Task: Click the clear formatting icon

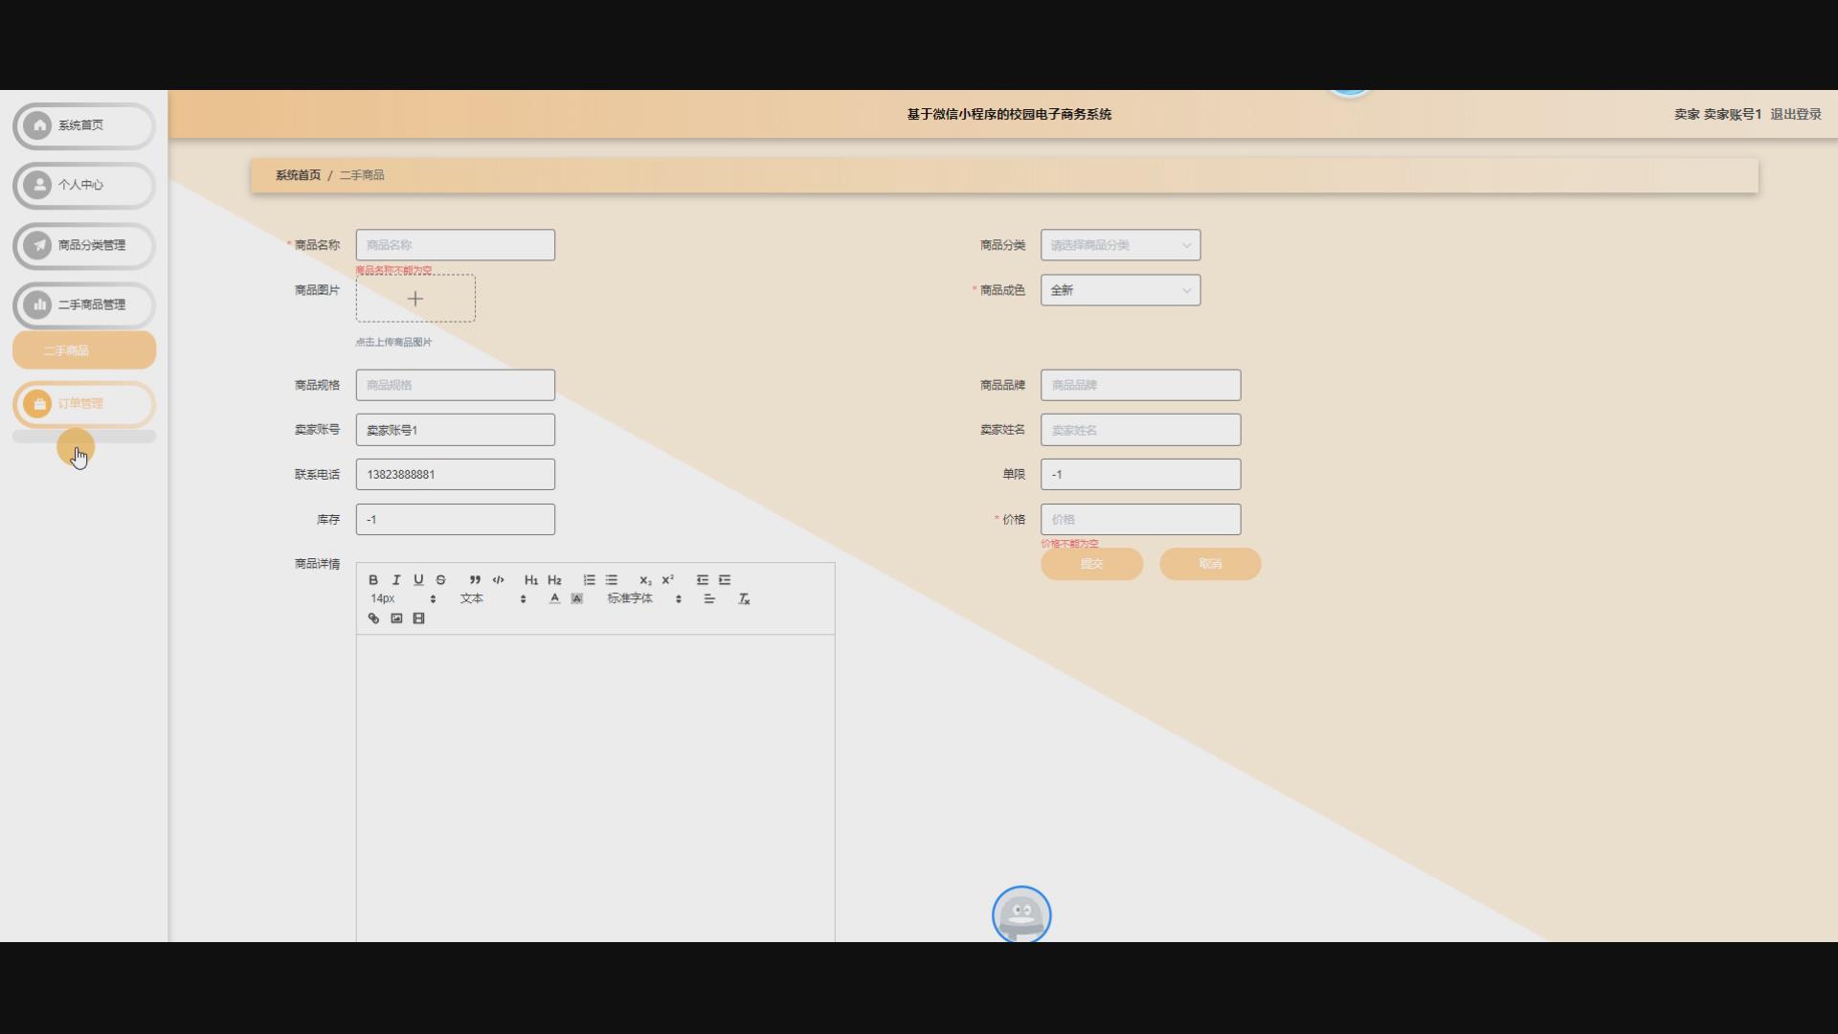Action: pyautogui.click(x=744, y=599)
